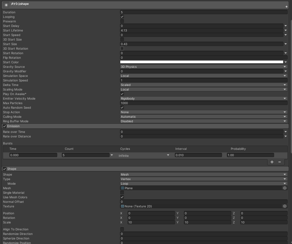This screenshot has width=292, height=244.
Task: Click the burst Interval 0.010 field
Action: click(x=198, y=155)
